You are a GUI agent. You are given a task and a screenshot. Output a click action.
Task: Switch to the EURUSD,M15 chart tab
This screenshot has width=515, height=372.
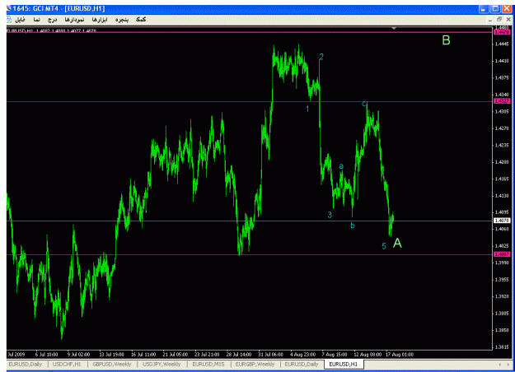point(208,364)
